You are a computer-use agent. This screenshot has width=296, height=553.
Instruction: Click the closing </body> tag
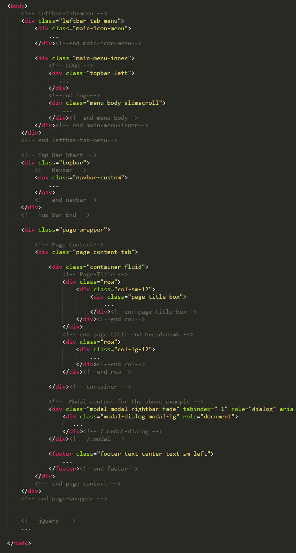coord(19,543)
